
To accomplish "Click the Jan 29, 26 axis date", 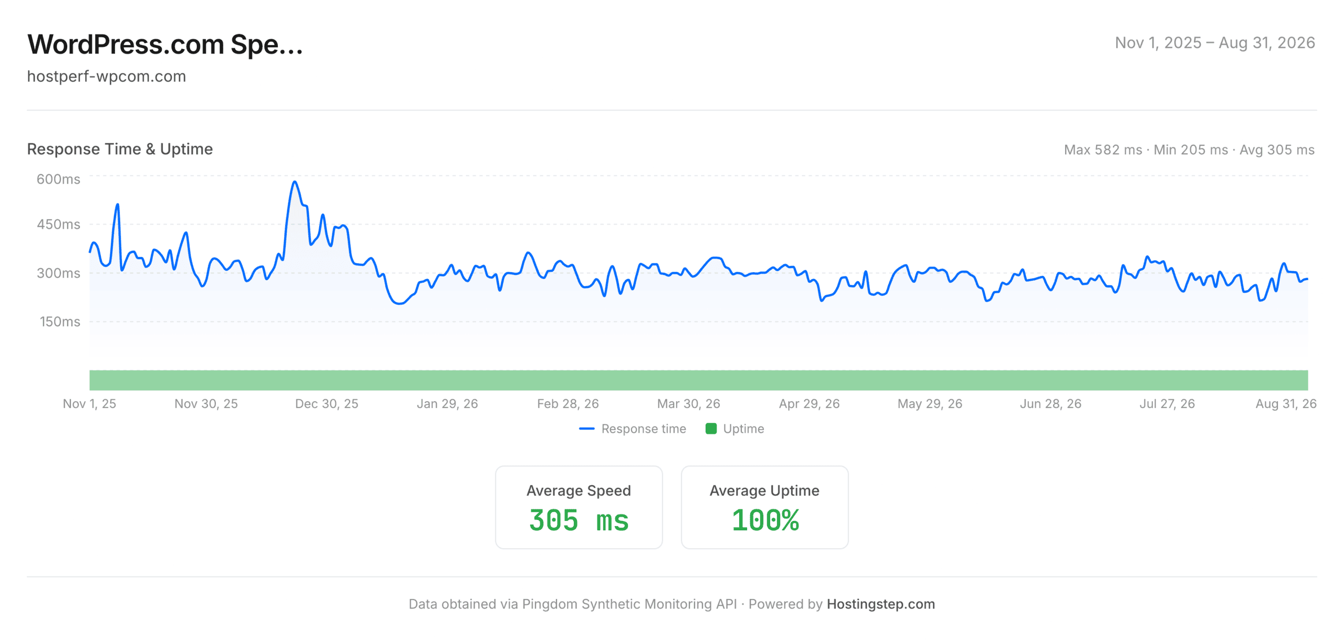I will (447, 403).
